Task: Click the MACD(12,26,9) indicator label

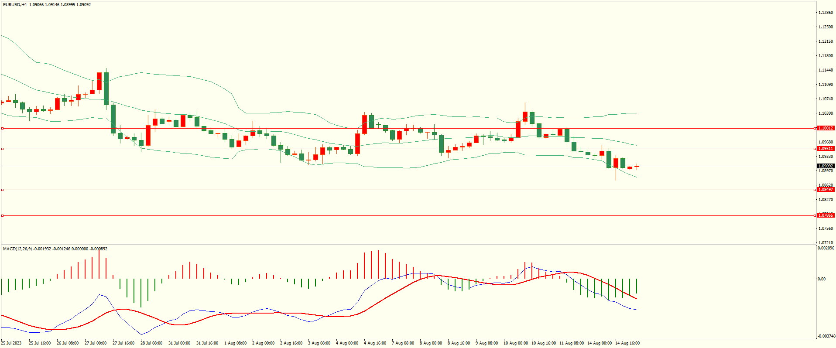Action: click(17, 249)
